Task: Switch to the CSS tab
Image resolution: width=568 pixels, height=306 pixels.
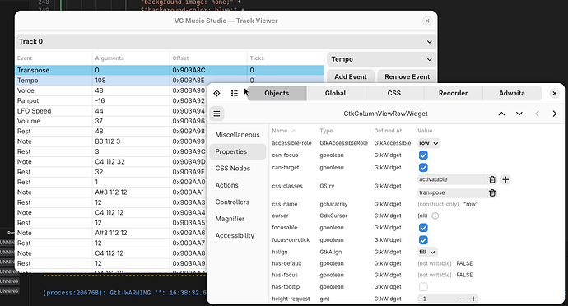Action: pos(394,94)
